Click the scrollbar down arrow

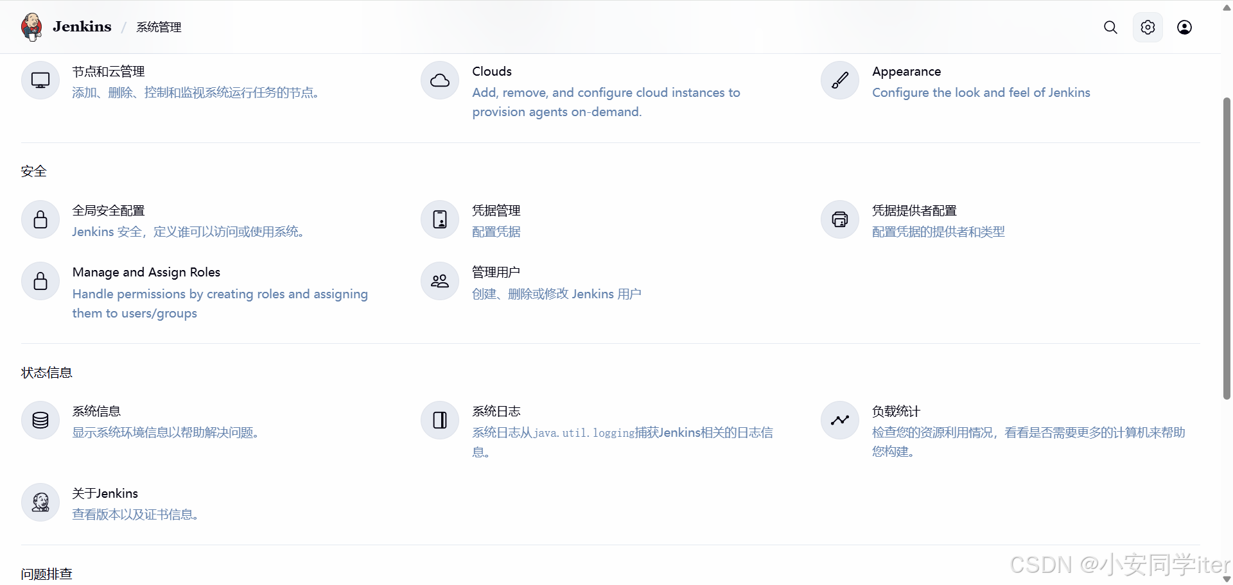point(1227,579)
